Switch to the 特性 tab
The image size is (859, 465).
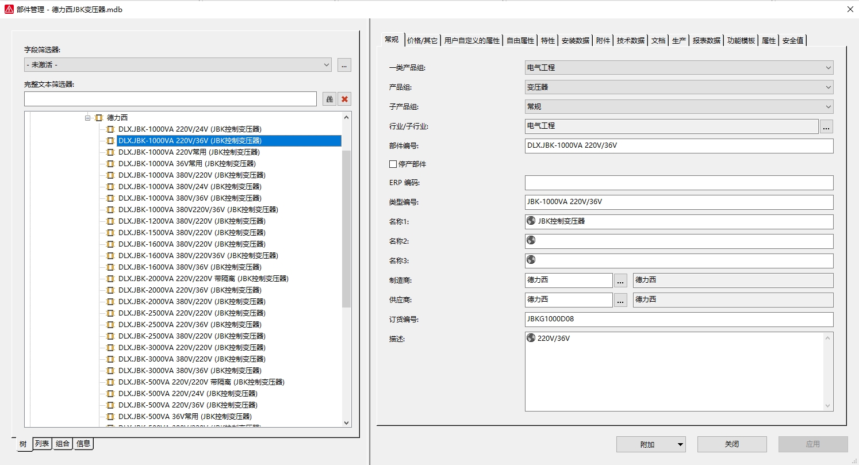tap(548, 41)
